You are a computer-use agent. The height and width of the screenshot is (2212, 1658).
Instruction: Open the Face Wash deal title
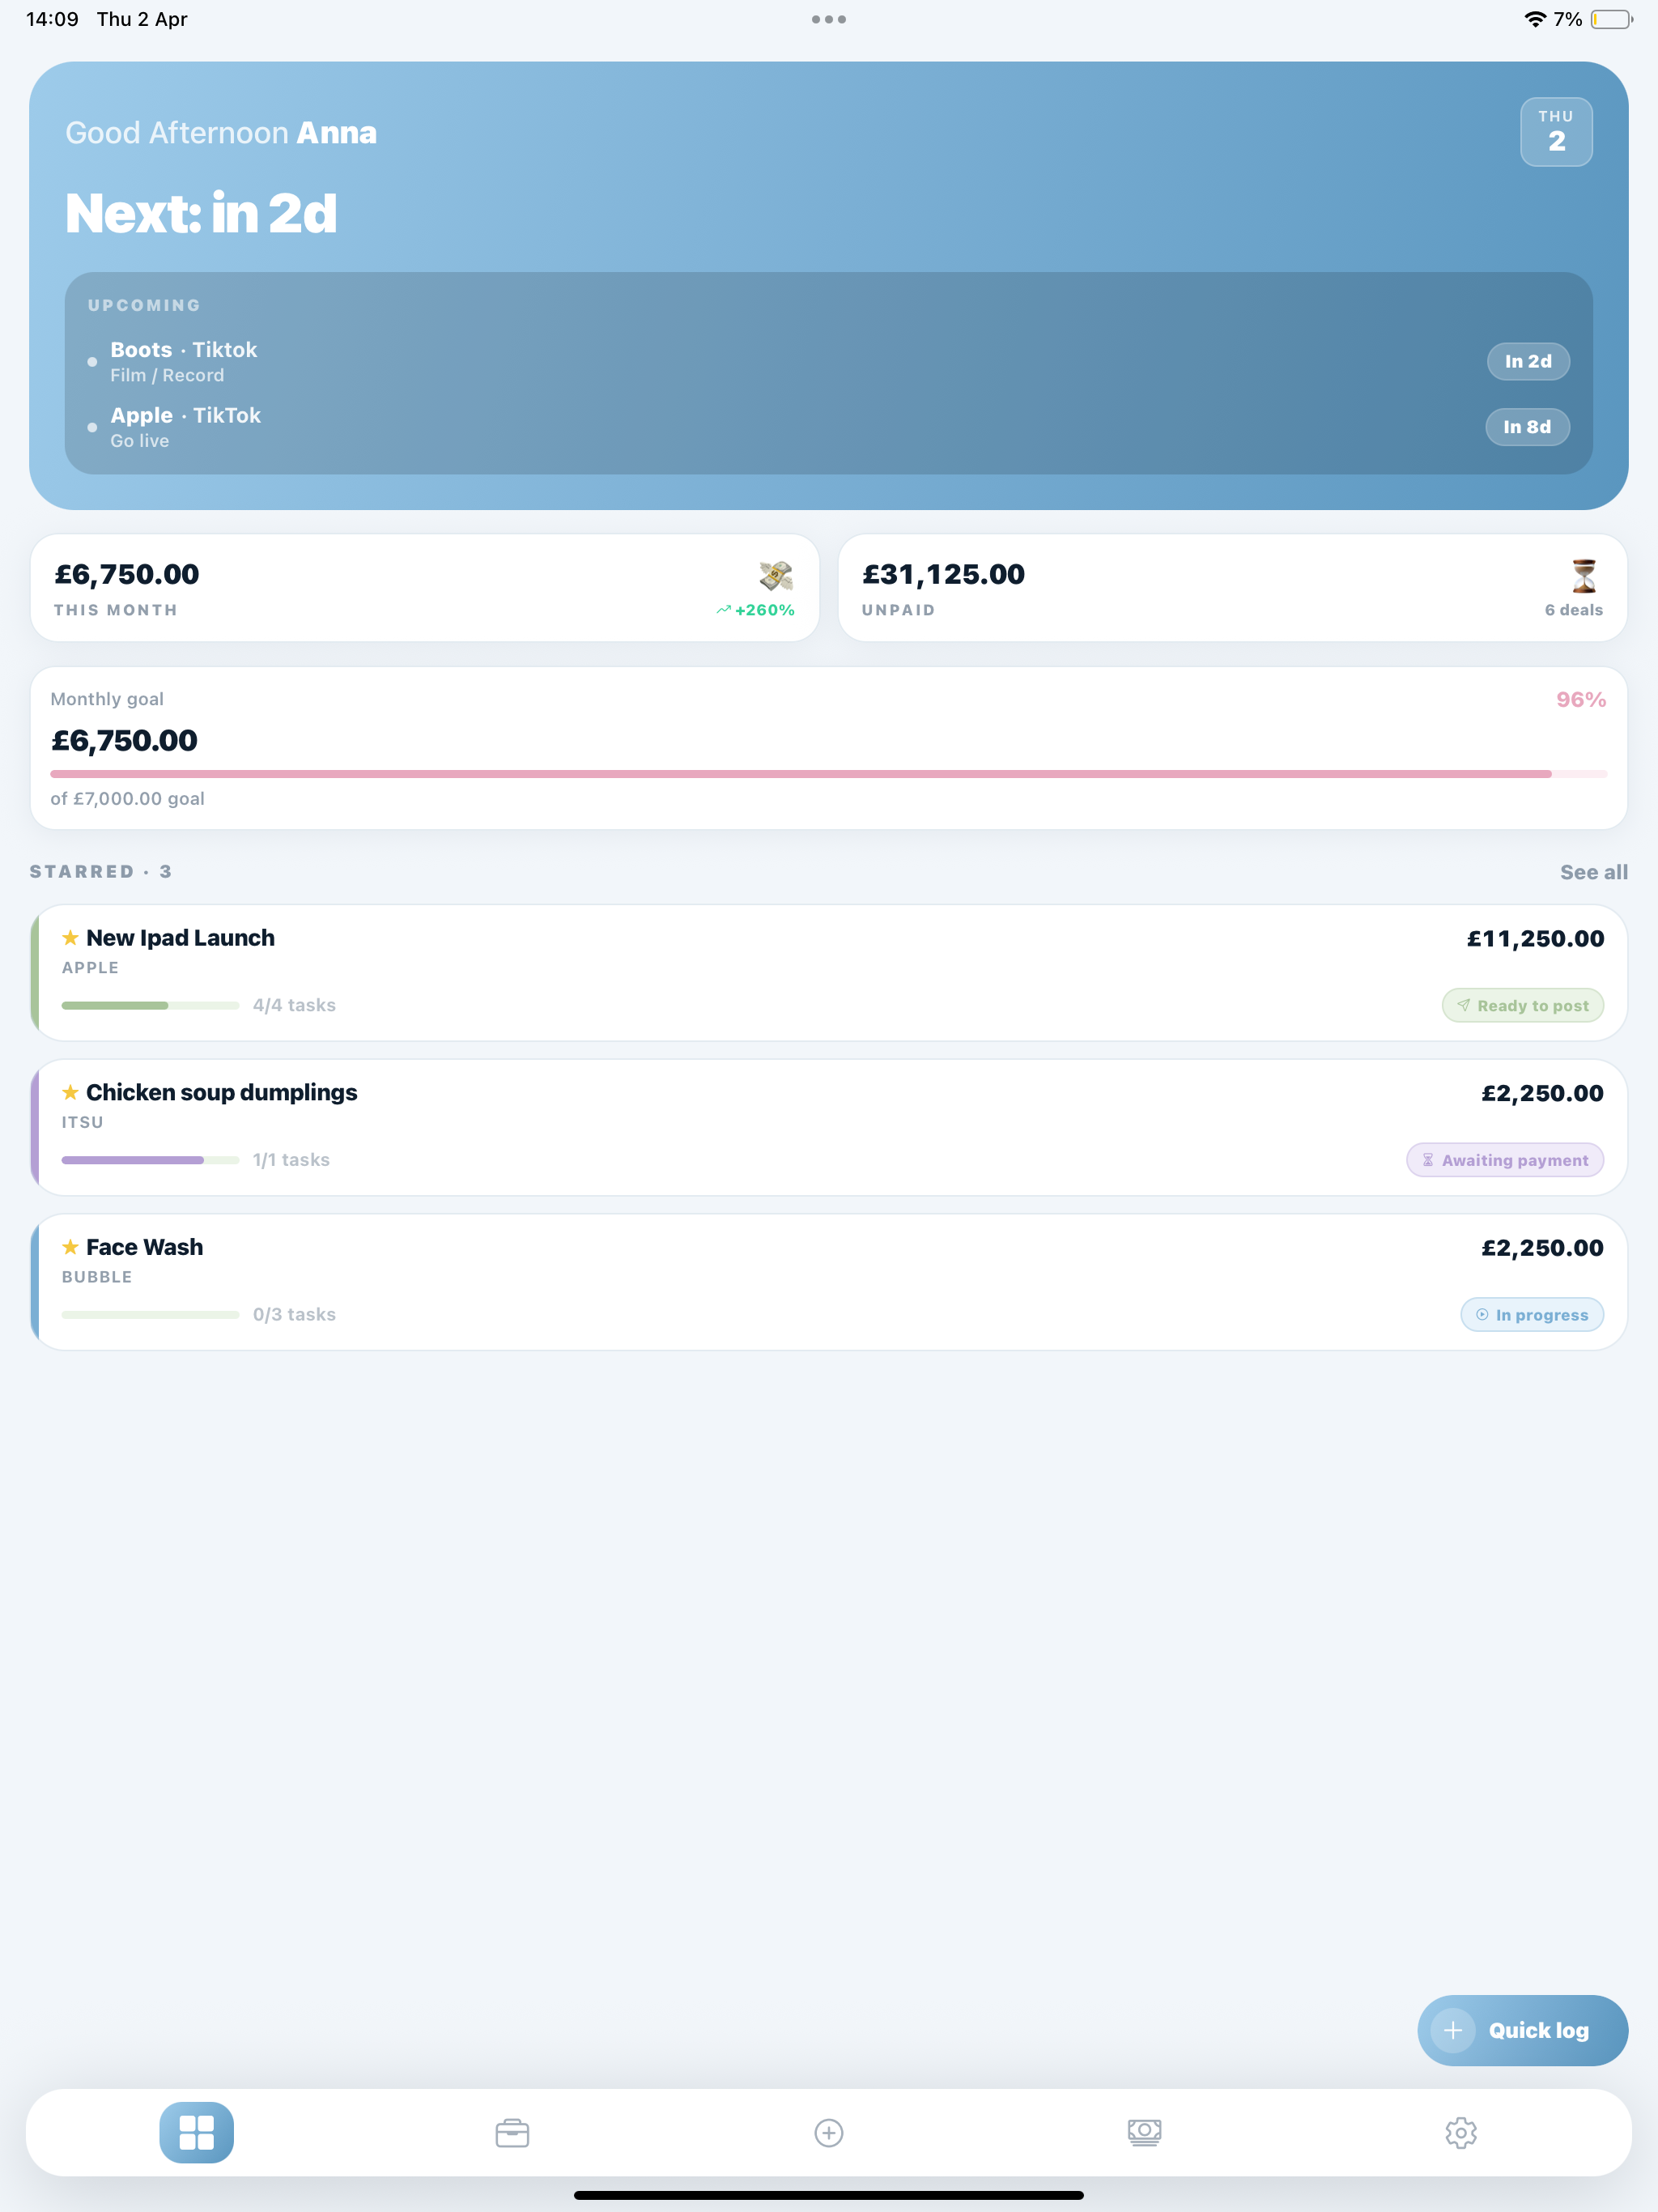coord(144,1247)
